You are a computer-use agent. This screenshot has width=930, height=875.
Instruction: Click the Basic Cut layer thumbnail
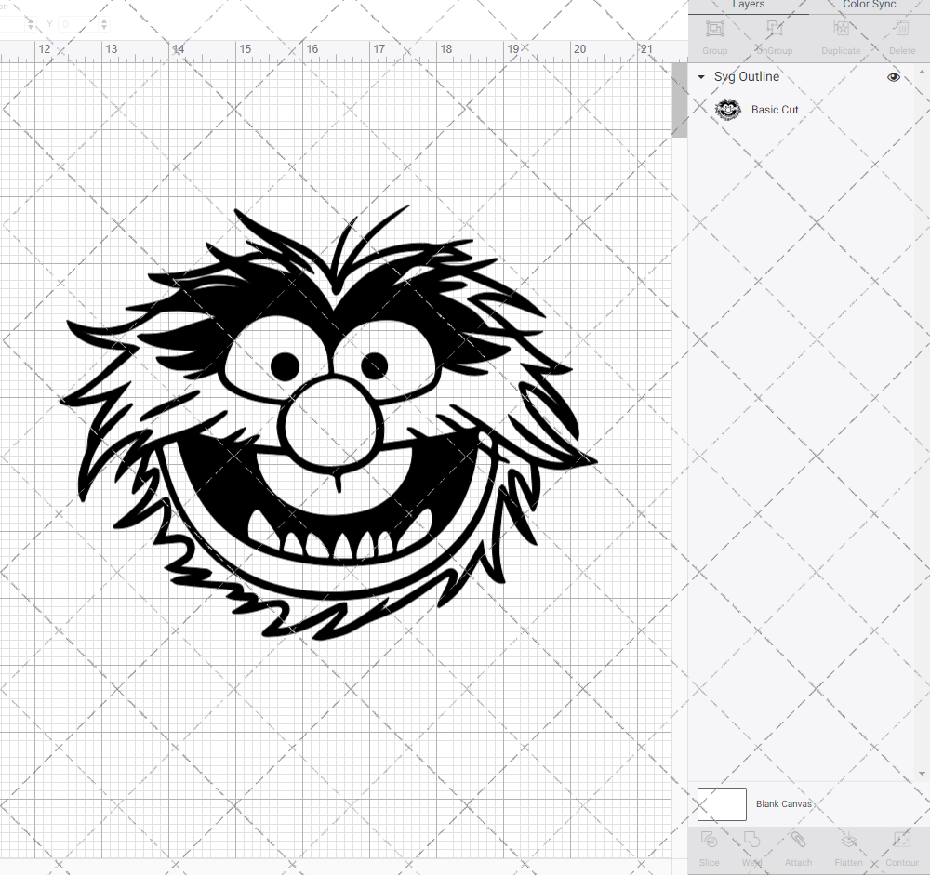[x=727, y=110]
